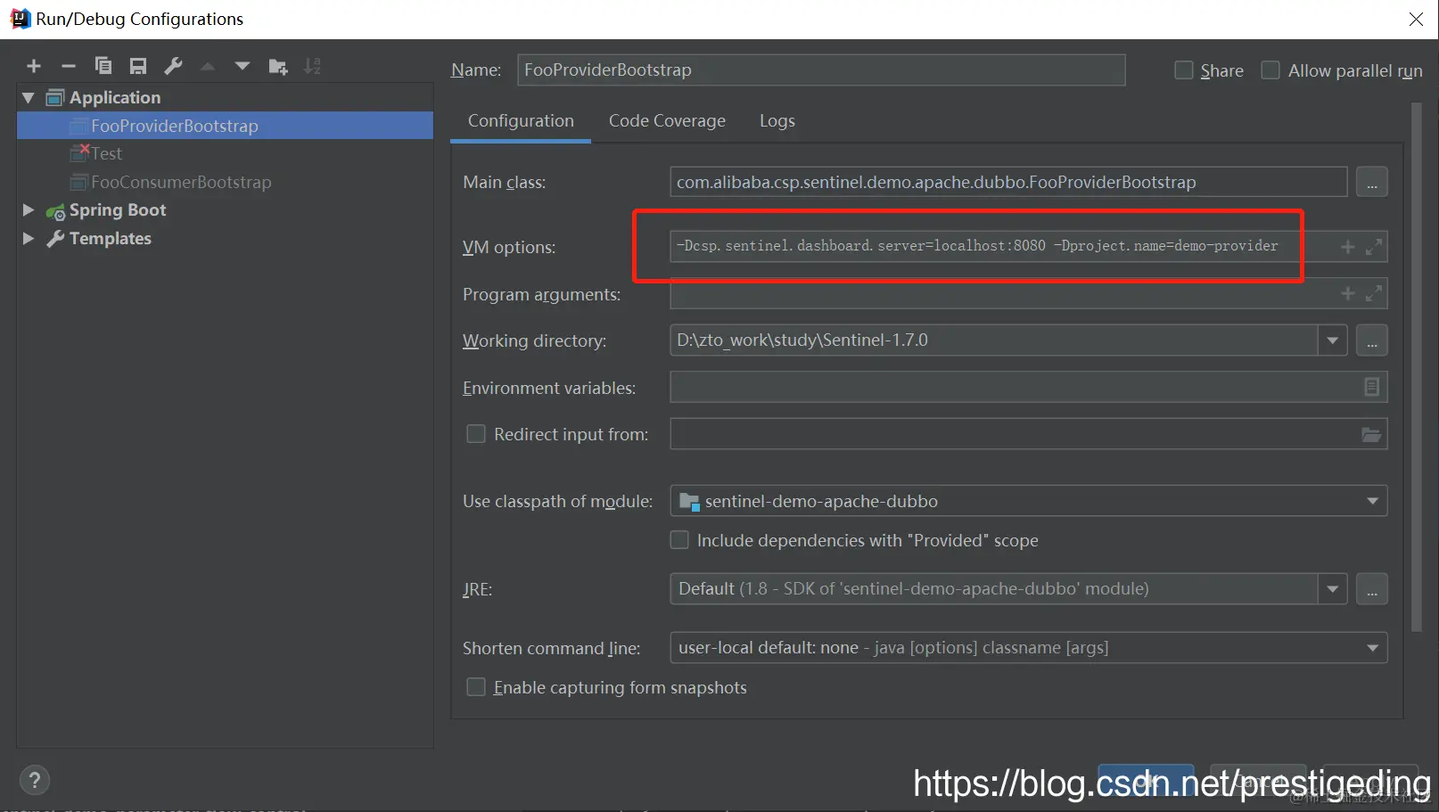The image size is (1439, 812).
Task: Copy the selected configuration
Action: coord(103,66)
